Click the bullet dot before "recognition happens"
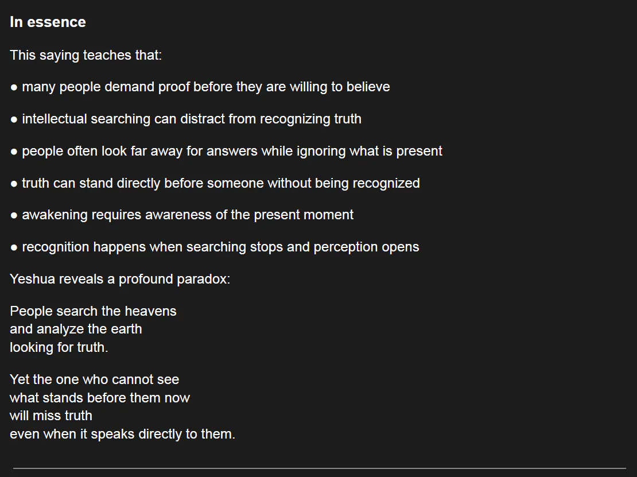The width and height of the screenshot is (637, 477). pos(14,248)
